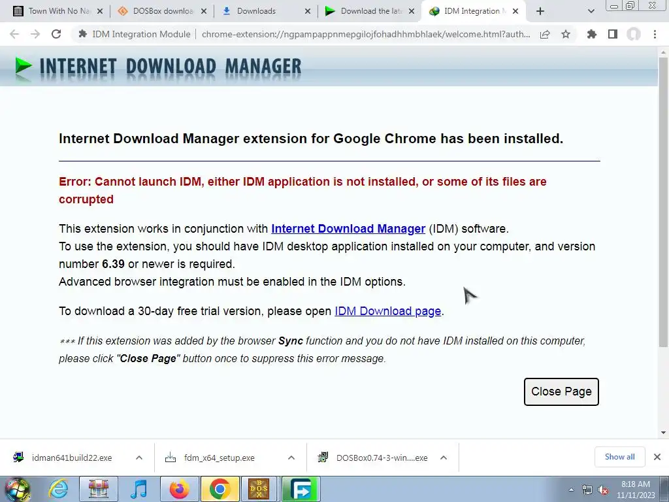Bookmark this page with the star
This screenshot has width=669, height=502.
566,34
